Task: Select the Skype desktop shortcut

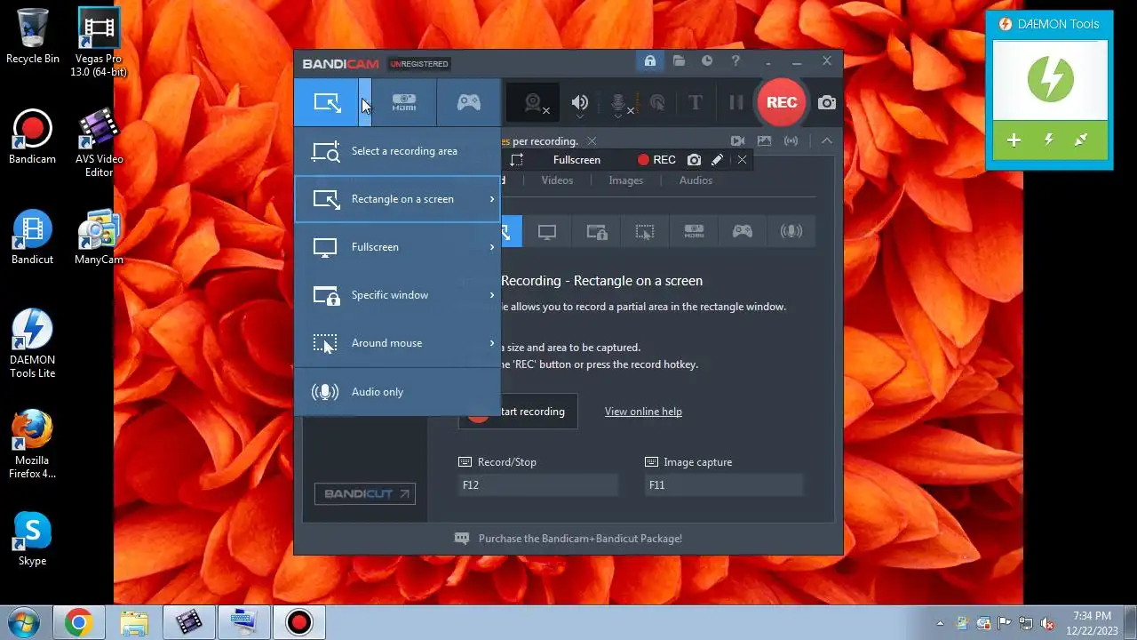Action: coord(33,539)
